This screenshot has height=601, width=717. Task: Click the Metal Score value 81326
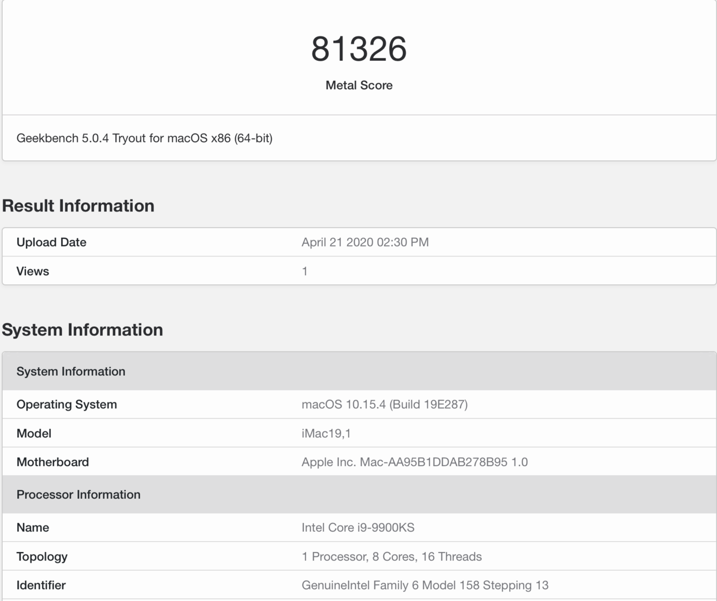click(x=359, y=49)
